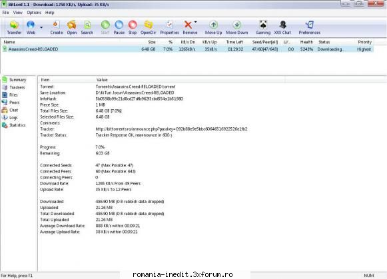Image resolution: width=387 pixels, height=279 pixels.
Task: Remove torrent with red X icon
Action: [189, 27]
